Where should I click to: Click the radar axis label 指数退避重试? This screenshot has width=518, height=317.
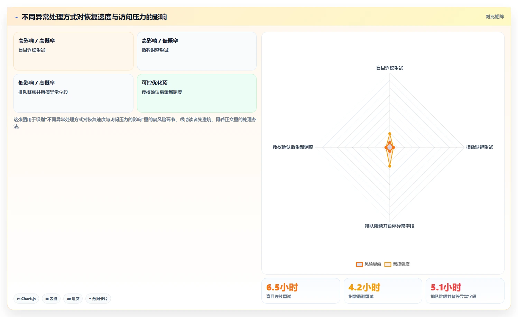[480, 147]
